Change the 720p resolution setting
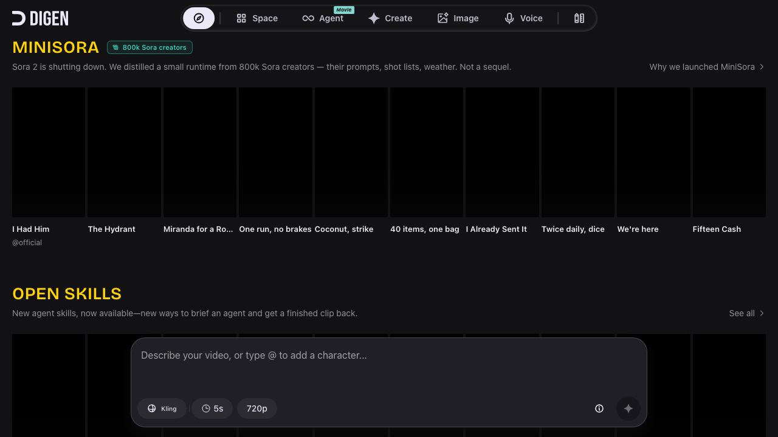Viewport: 778px width, 437px height. pyautogui.click(x=256, y=408)
